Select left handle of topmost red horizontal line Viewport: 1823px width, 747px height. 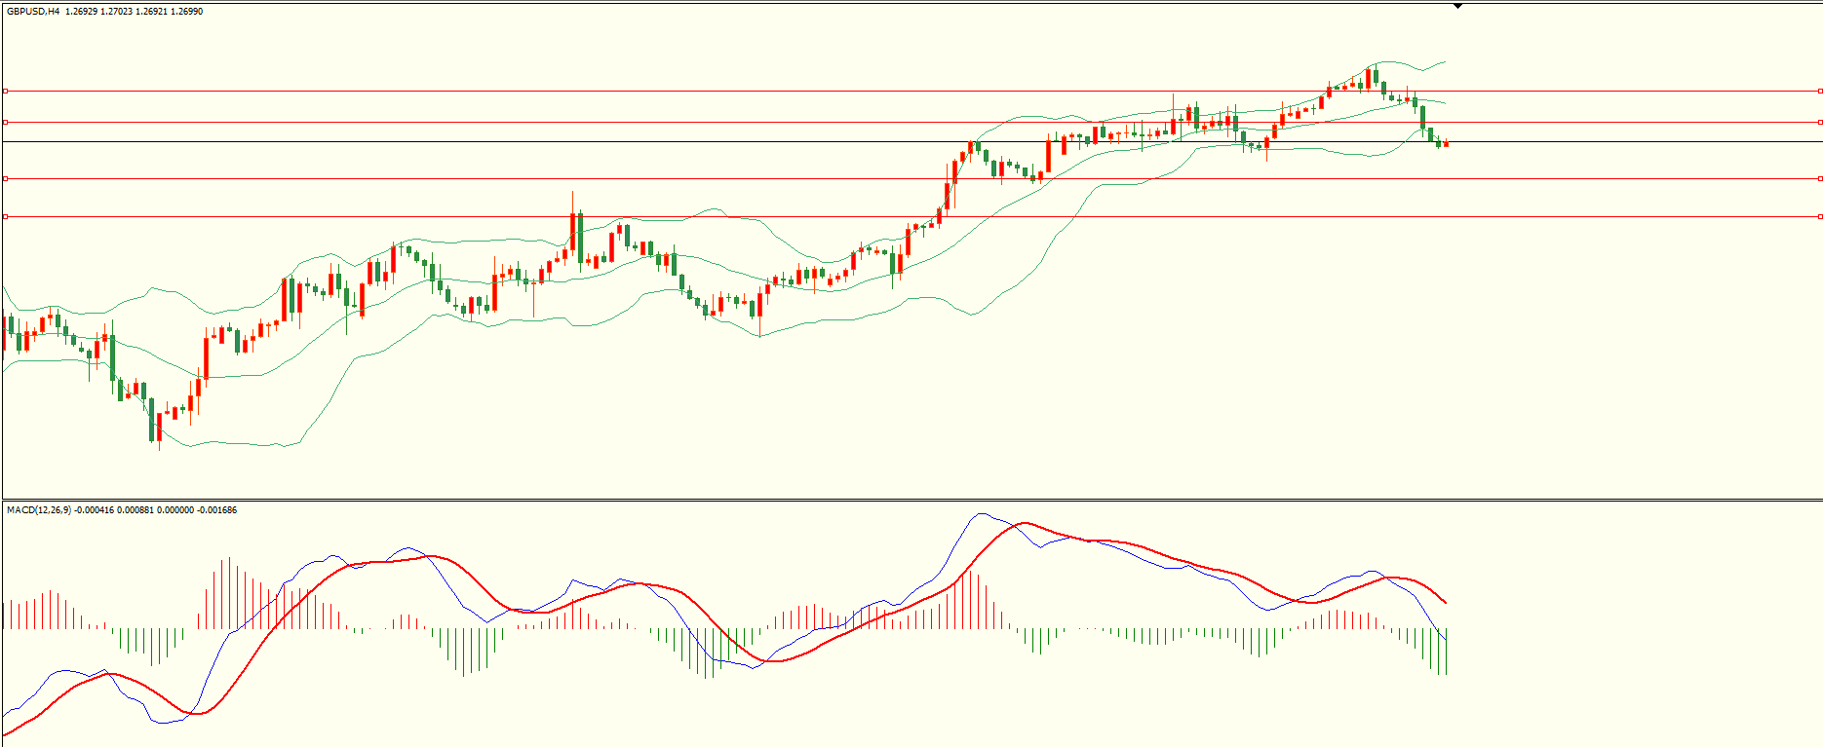(6, 91)
